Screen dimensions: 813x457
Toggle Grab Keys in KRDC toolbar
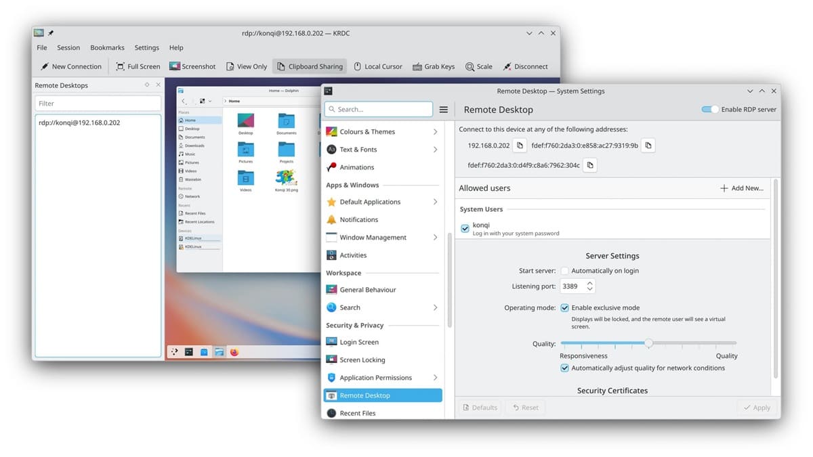click(433, 66)
